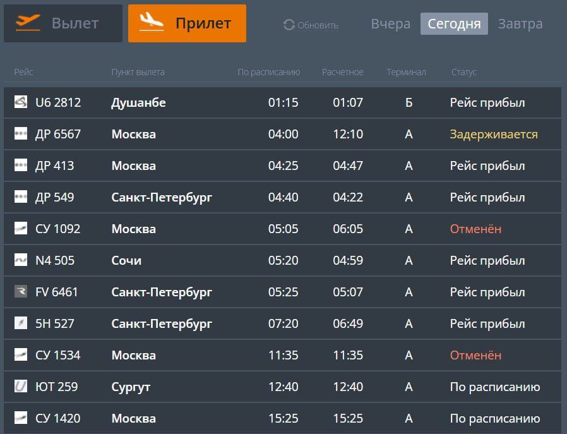Click the СУ 1092 airline logo
Viewport: 567px width, 434px height.
[x=21, y=229]
